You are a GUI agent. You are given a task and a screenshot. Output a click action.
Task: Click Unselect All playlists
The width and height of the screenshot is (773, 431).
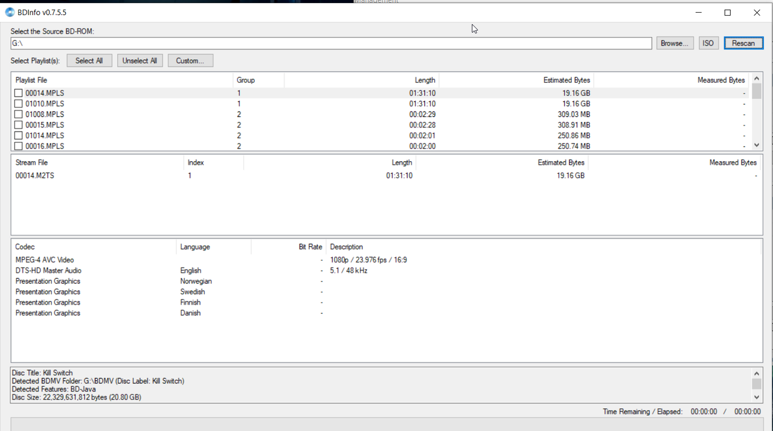click(140, 60)
